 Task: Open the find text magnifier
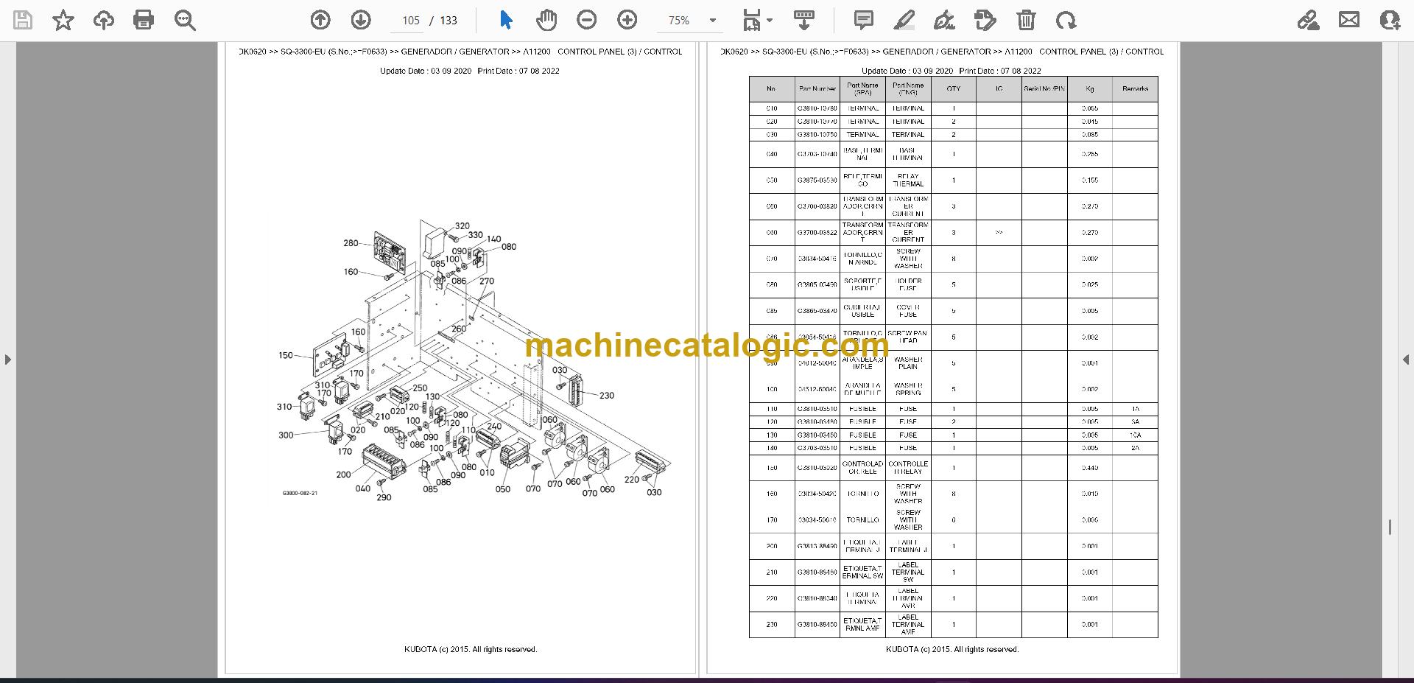(x=185, y=20)
